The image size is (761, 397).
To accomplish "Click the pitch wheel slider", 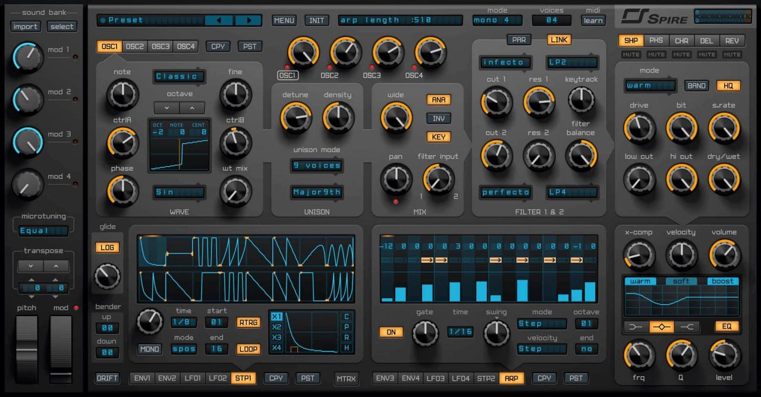I will [26, 349].
